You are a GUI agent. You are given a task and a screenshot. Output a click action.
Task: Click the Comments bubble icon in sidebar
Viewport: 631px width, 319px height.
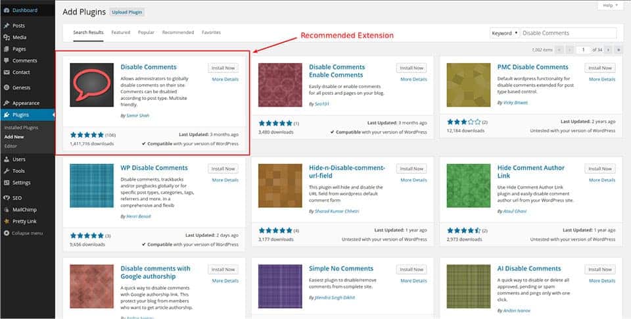[7, 61]
